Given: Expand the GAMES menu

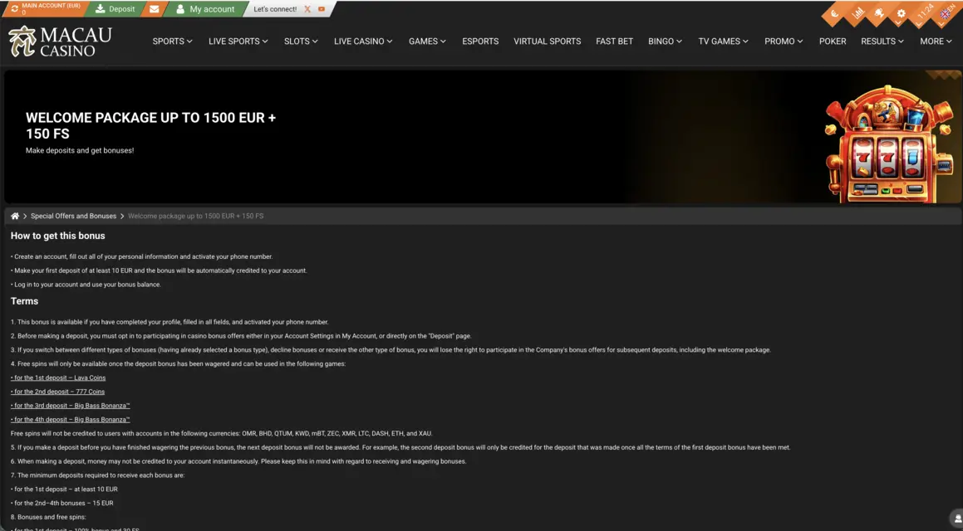Looking at the screenshot, I should click(427, 41).
